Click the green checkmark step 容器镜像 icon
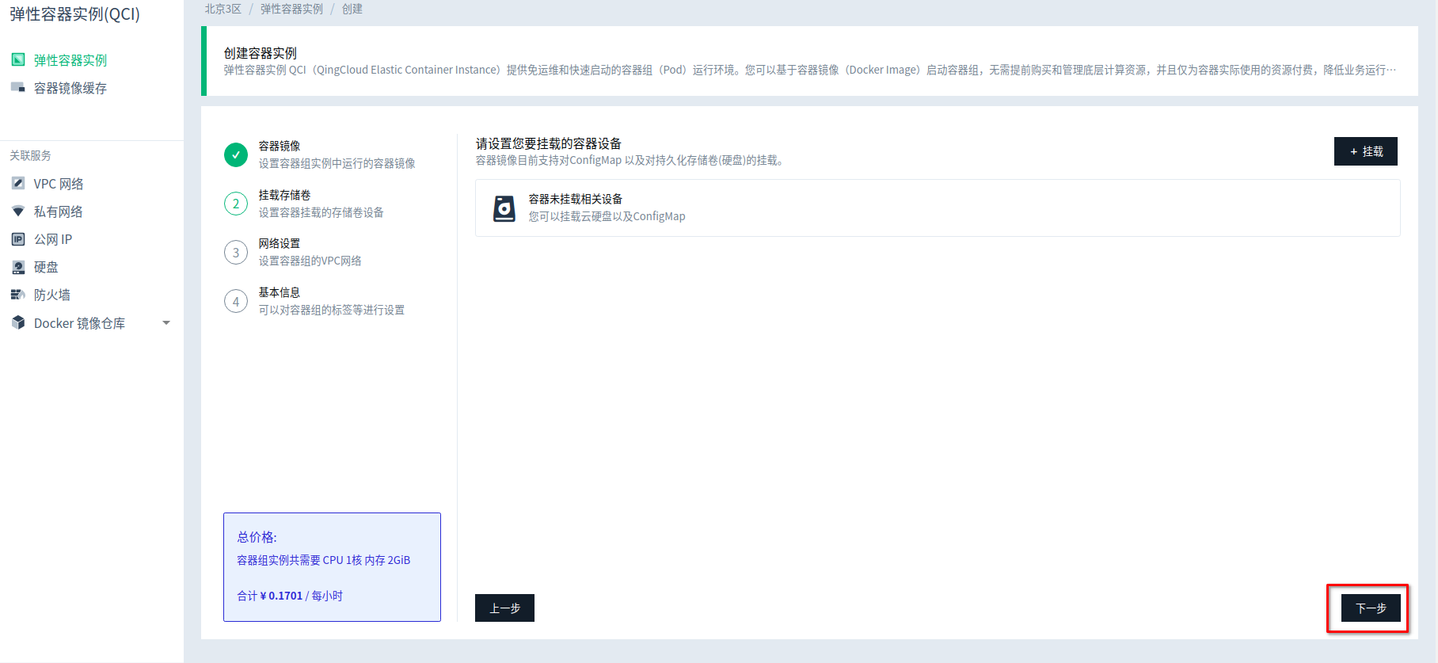Viewport: 1438px width, 663px height. pos(236,155)
